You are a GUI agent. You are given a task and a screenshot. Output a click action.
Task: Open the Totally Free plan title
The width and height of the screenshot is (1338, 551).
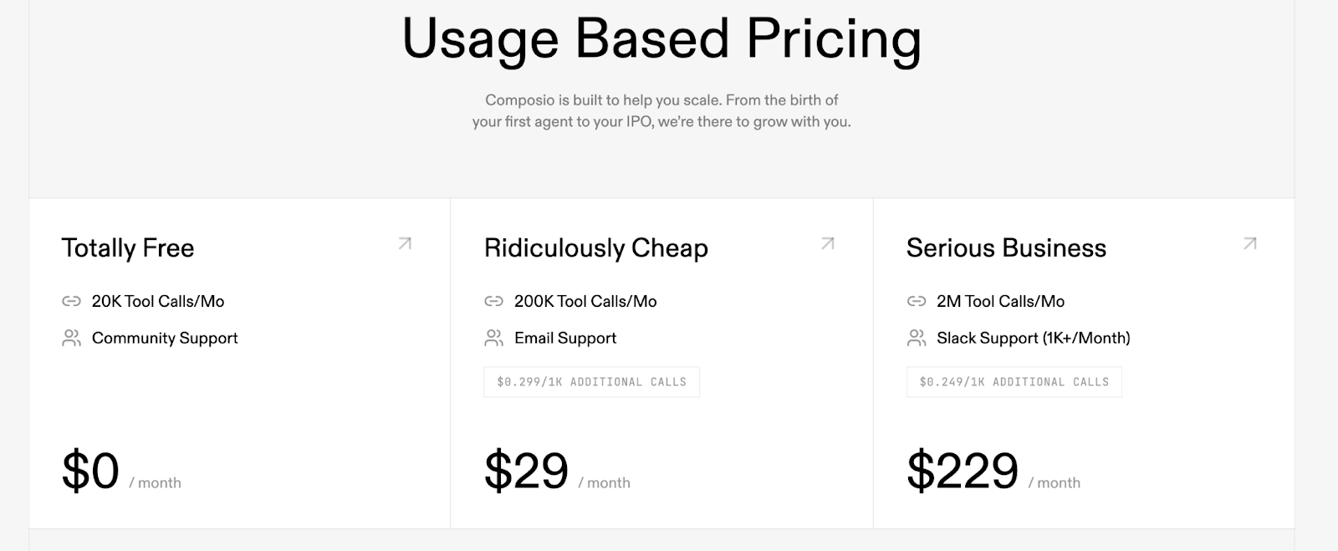(128, 248)
